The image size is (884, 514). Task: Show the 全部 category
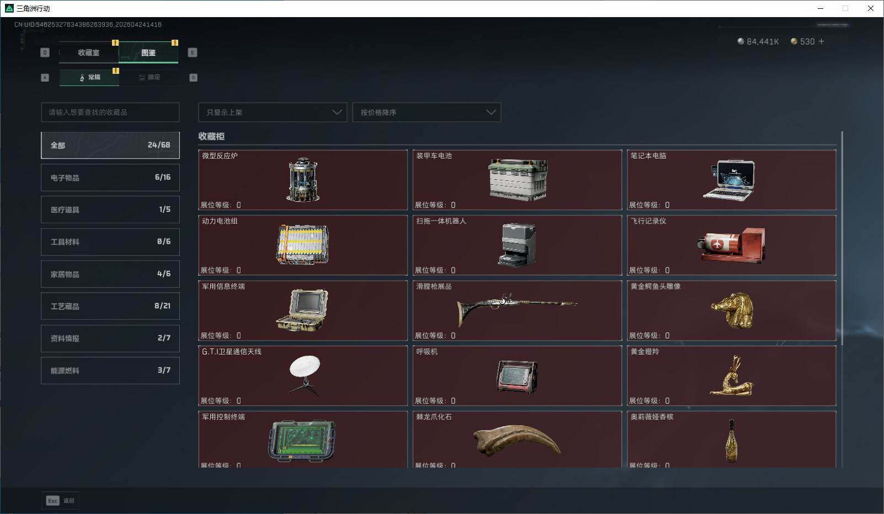(110, 145)
